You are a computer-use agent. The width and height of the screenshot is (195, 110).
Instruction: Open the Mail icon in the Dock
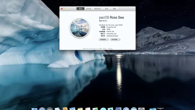pyautogui.click(x=57, y=109)
